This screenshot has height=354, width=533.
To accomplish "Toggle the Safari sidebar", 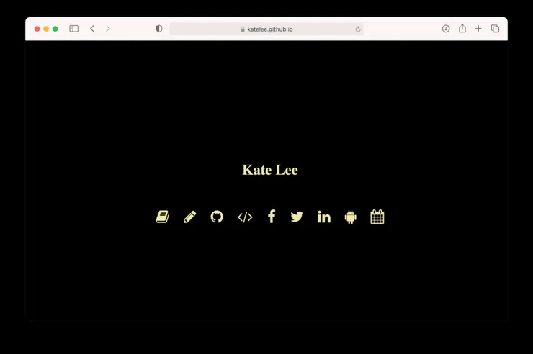I will [73, 29].
